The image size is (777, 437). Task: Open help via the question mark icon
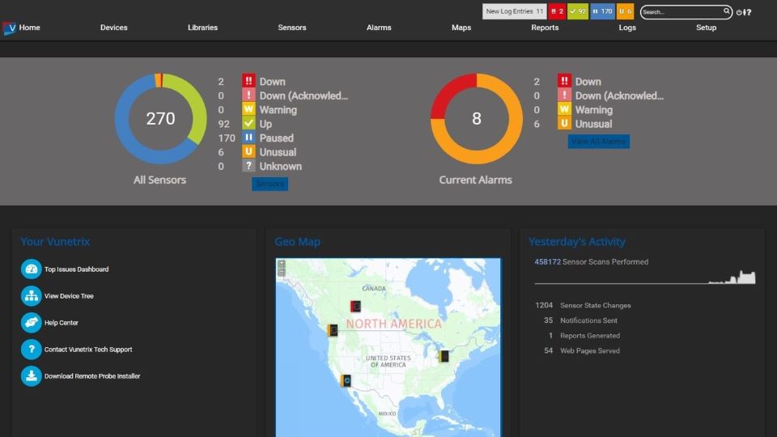click(749, 12)
